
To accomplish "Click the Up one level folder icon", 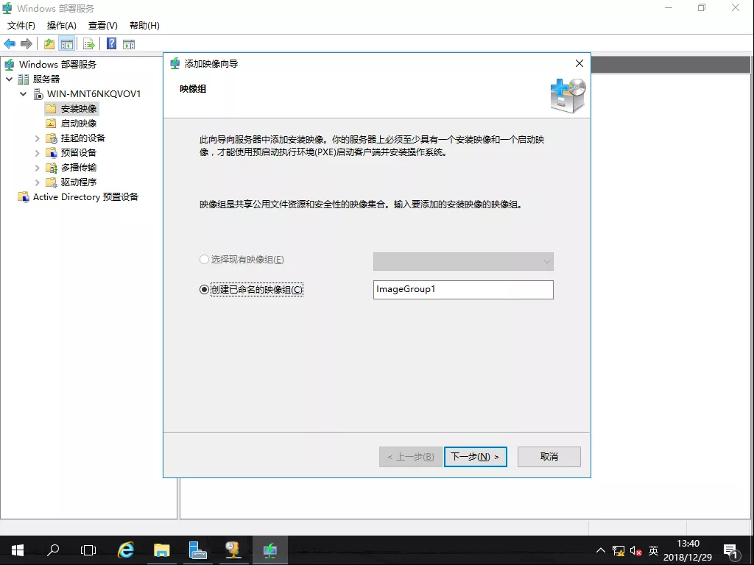I will tap(49, 43).
